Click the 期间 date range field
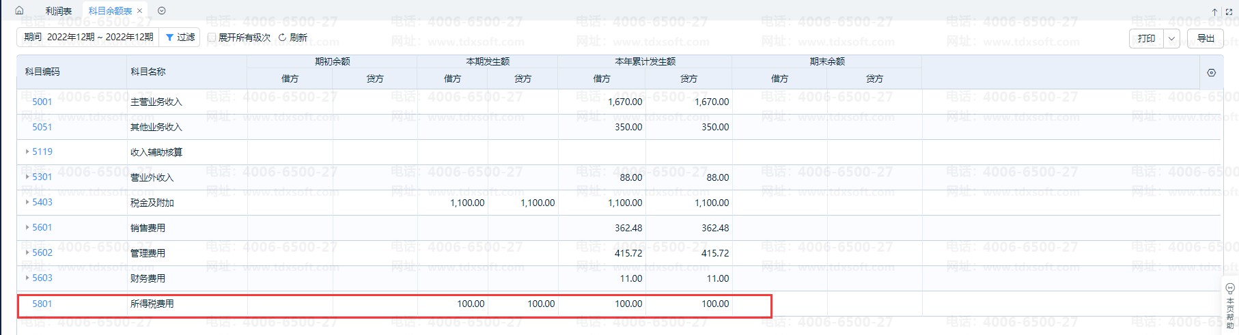The image size is (1239, 335). [x=88, y=37]
